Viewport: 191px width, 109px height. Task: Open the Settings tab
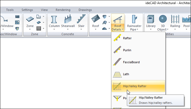(27, 10)
